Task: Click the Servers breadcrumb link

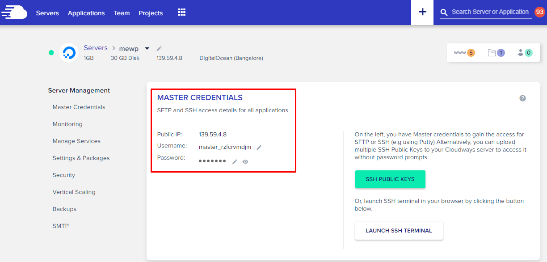Action: 96,48
